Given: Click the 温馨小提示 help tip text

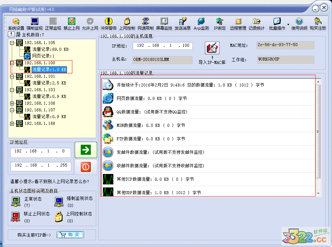Looking at the screenshot, I should (50, 181).
